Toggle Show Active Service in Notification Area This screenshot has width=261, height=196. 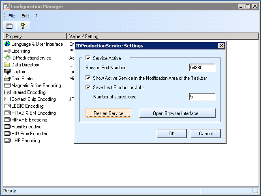pos(88,78)
